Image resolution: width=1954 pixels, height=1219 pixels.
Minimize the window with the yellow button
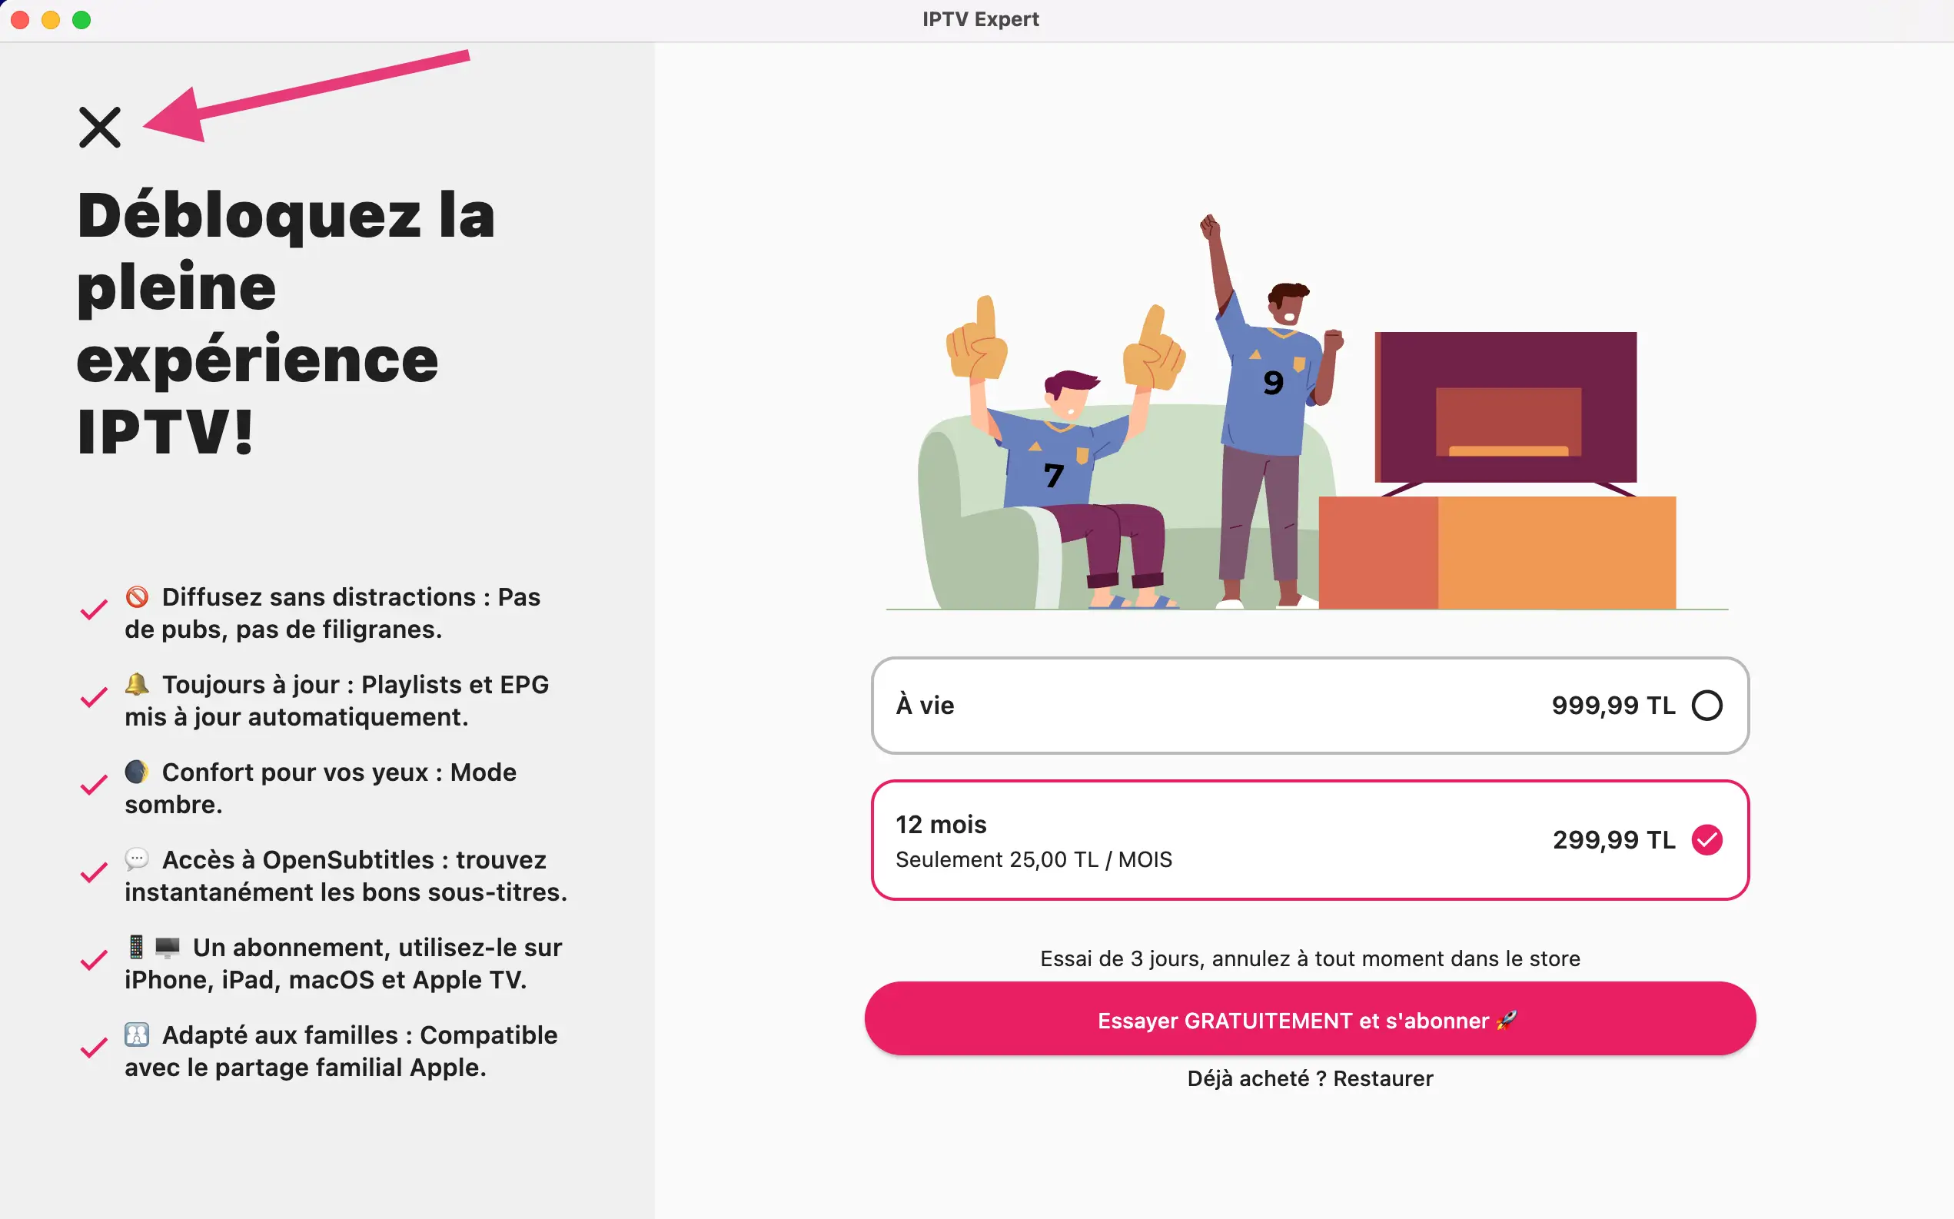click(51, 19)
